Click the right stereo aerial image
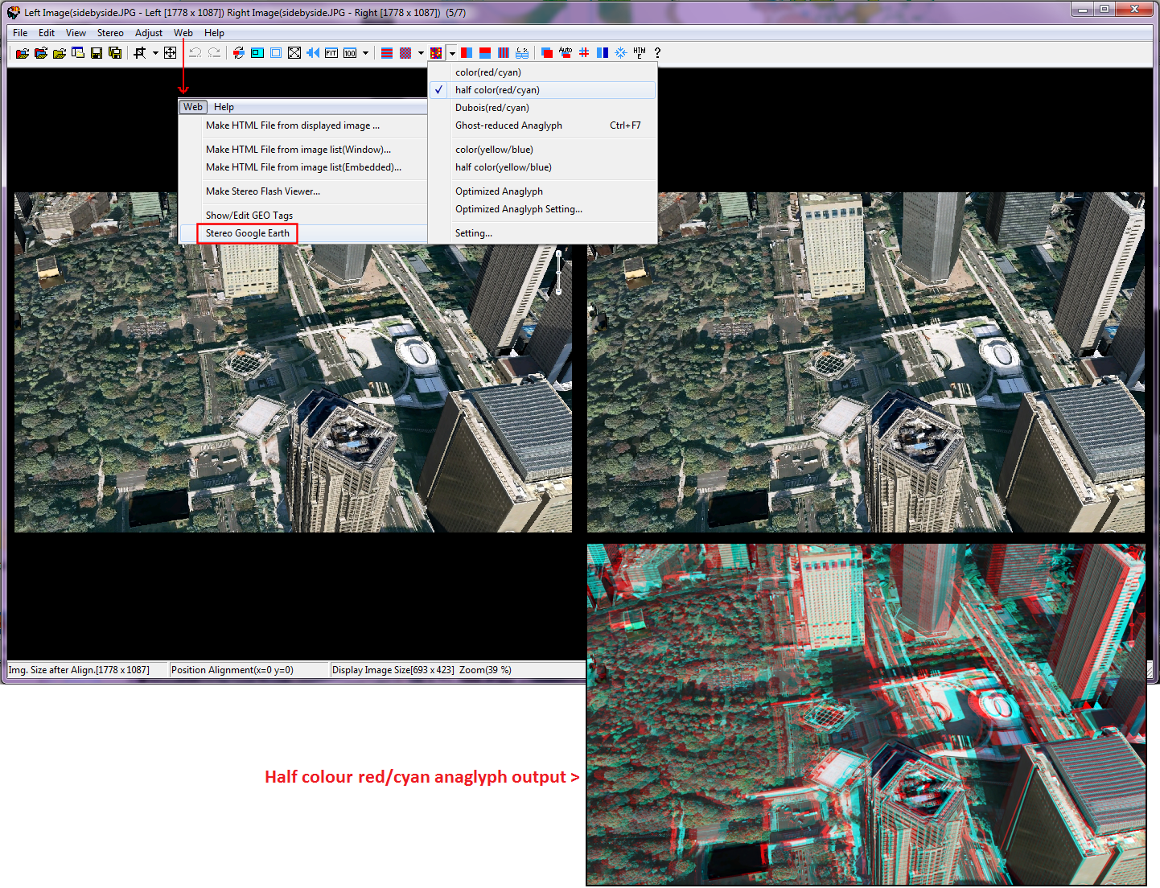The width and height of the screenshot is (1160, 888). [866, 362]
